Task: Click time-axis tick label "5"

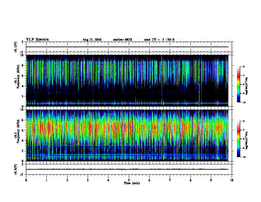Action: click(129, 180)
